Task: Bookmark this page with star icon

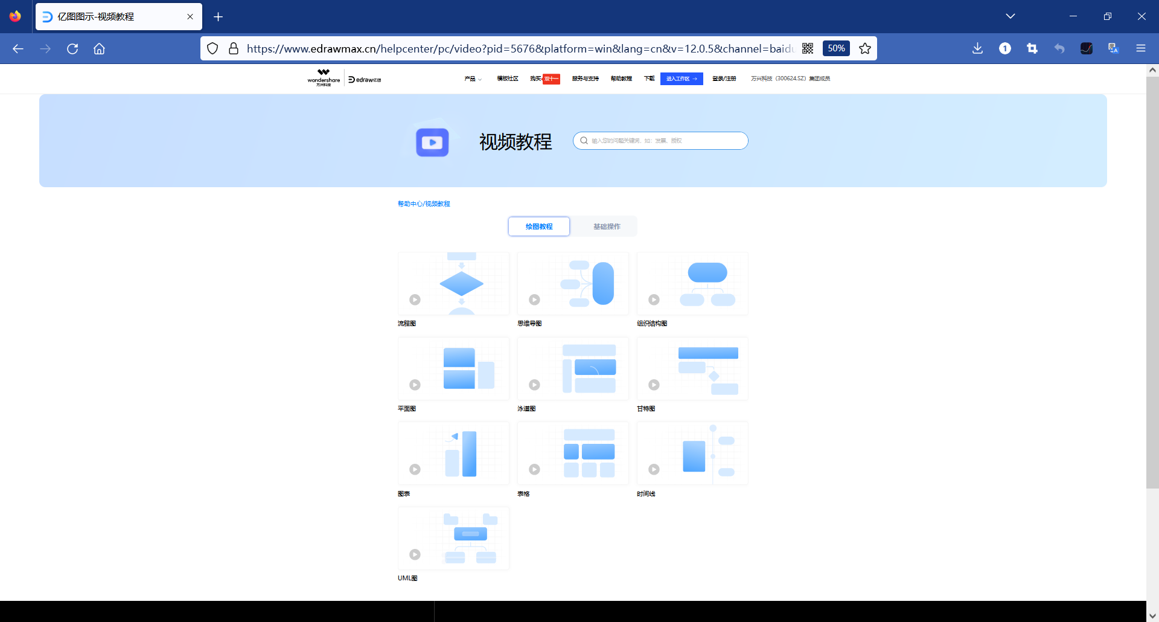Action: click(x=865, y=48)
